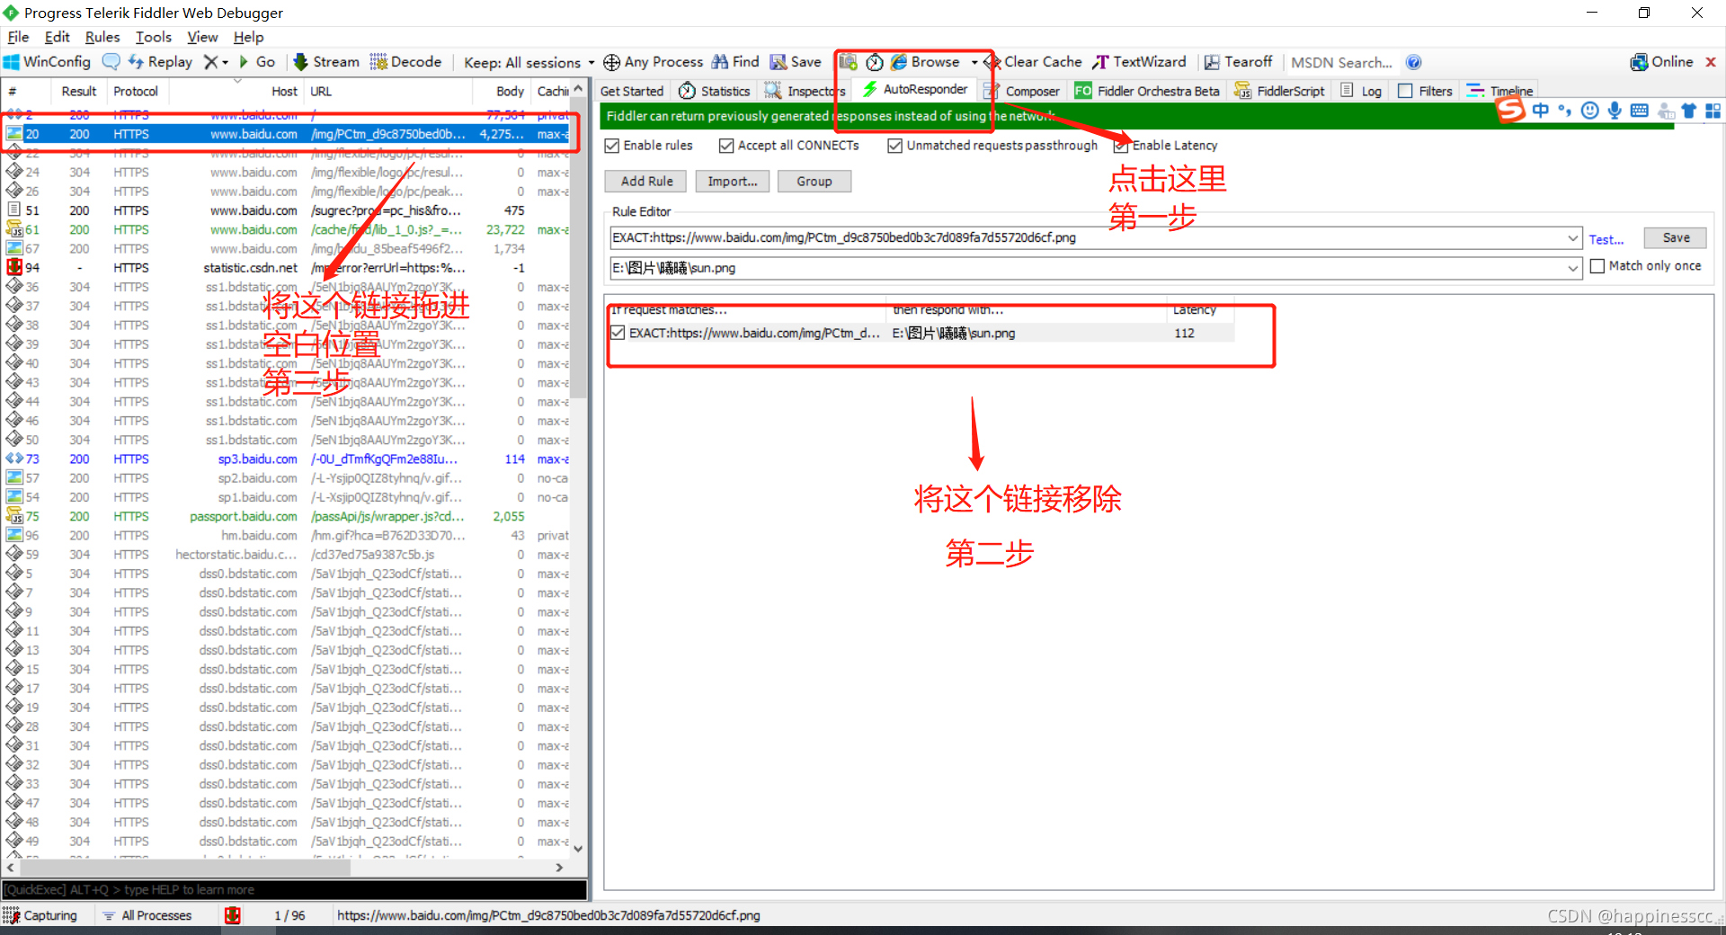Open Fiddler Orchestra Beta tab
This screenshot has width=1726, height=935.
coord(1147,91)
